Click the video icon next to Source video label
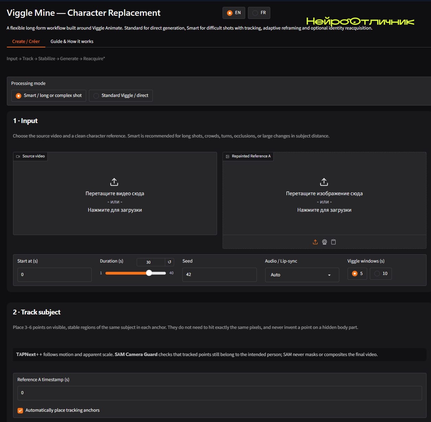The image size is (431, 422). [x=18, y=156]
